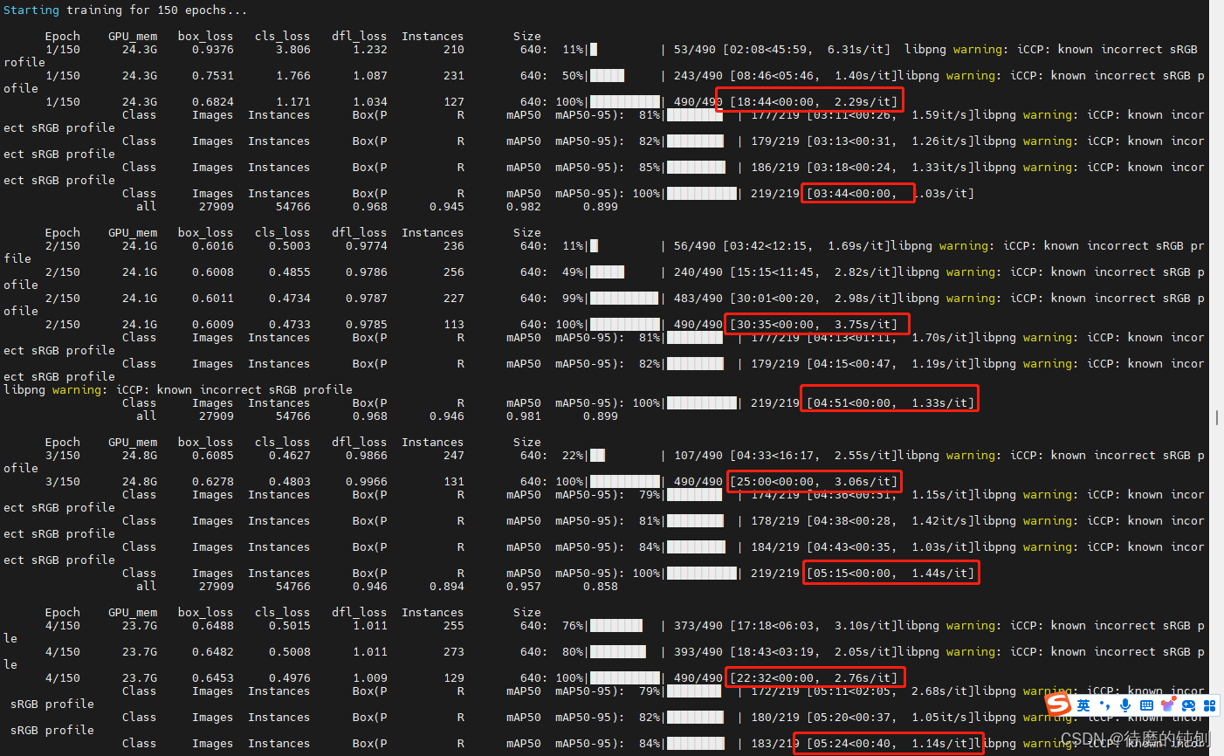Click mAP50-95 result 0.858
This screenshot has width=1224, height=756.
click(600, 587)
